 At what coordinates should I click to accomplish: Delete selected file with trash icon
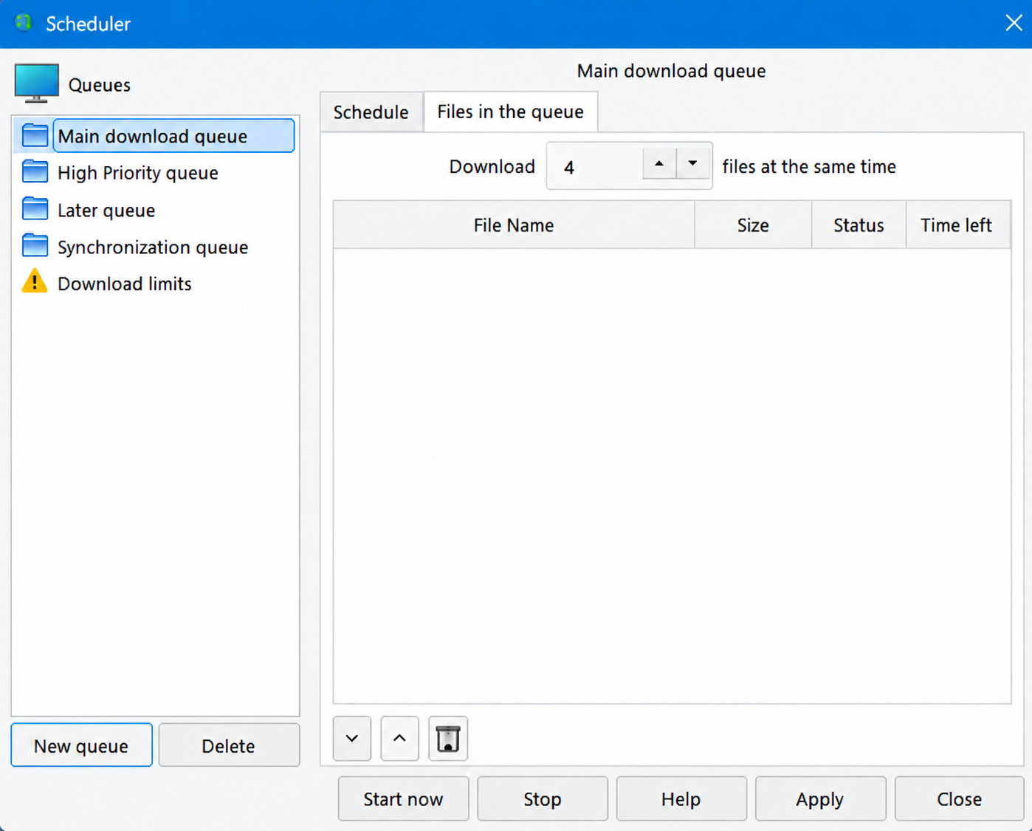[x=448, y=739]
